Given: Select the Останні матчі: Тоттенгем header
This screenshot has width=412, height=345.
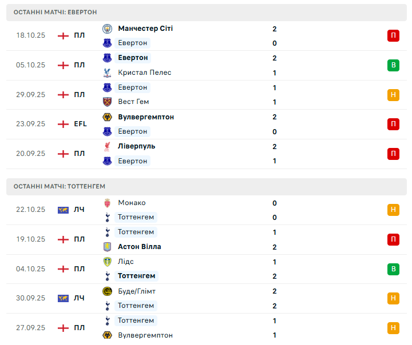Looking at the screenshot, I should pos(60,186).
